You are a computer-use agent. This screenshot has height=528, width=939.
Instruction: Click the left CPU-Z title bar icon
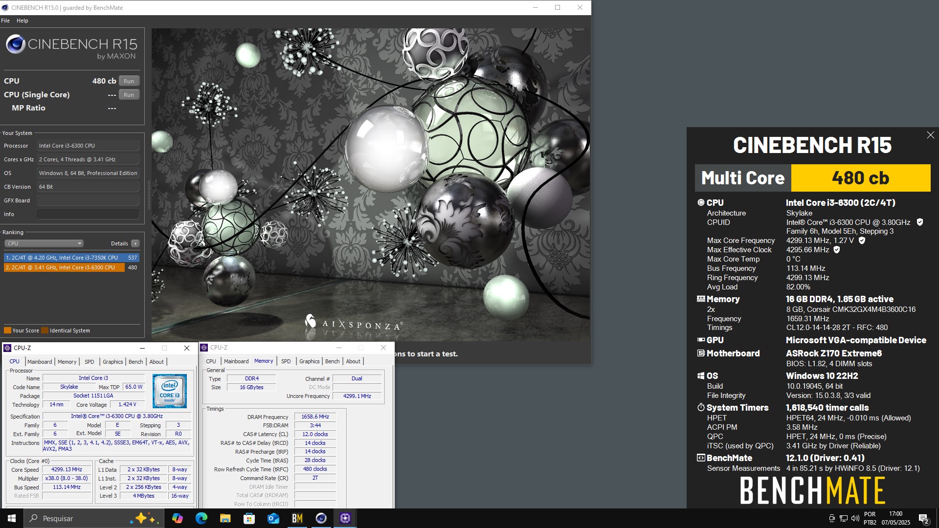tap(7, 348)
